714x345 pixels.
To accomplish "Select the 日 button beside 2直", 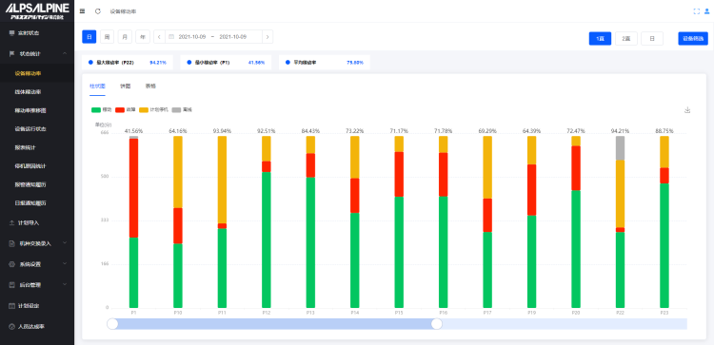I will [652, 39].
